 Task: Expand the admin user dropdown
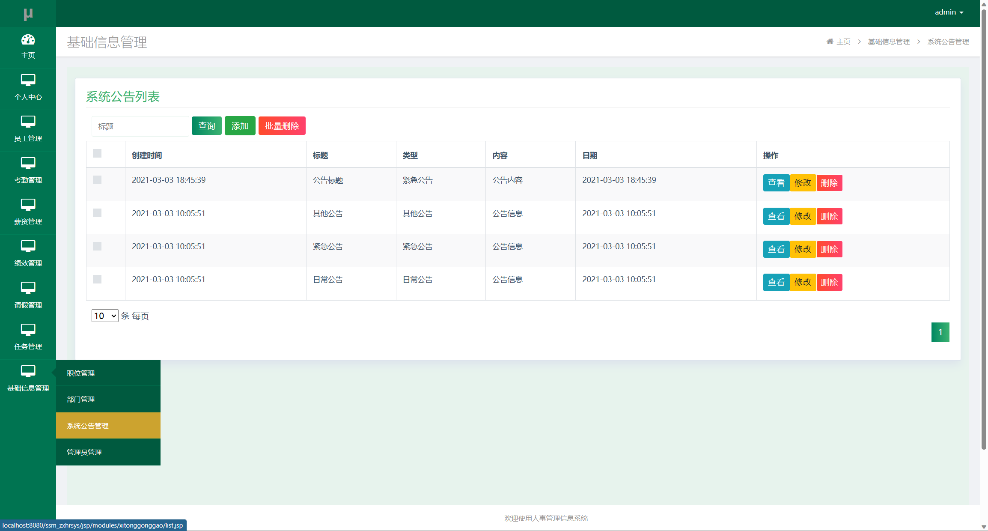tap(949, 12)
